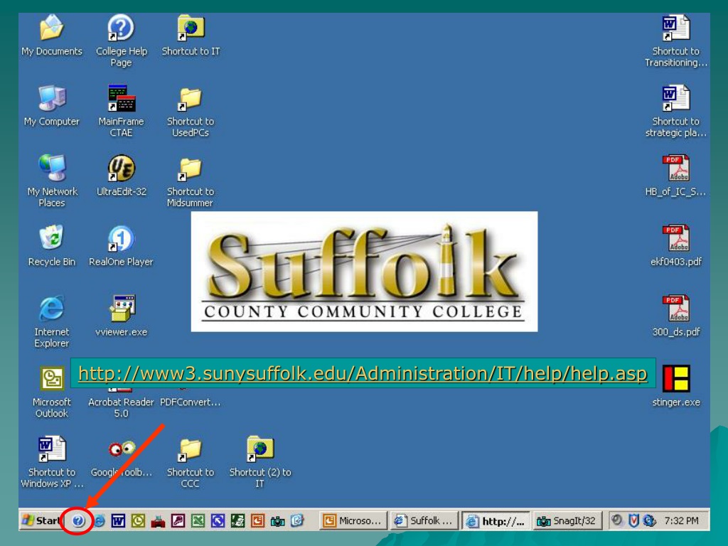Screen dimensions: 728x546
Task: Click the blue help question-mark Quick Launch icon
Action: [77, 521]
